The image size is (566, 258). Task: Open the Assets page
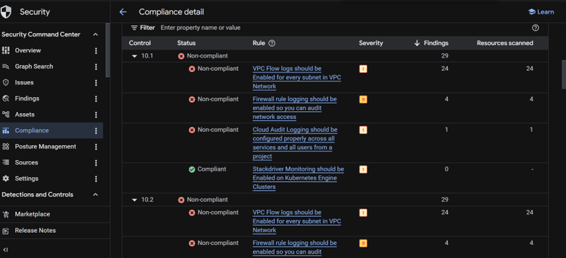(x=25, y=115)
